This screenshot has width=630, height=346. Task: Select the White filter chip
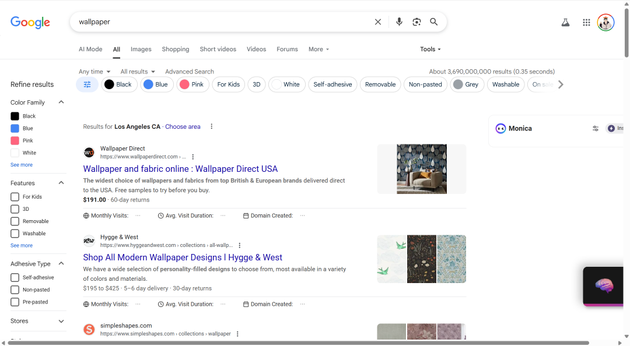pyautogui.click(x=287, y=84)
